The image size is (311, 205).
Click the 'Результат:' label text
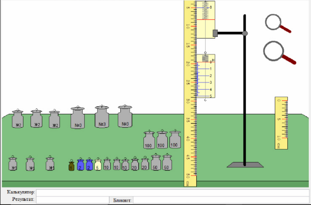(23, 199)
